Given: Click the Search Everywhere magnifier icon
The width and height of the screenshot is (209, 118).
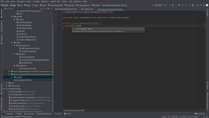Looking at the screenshot, I should click(204, 5).
